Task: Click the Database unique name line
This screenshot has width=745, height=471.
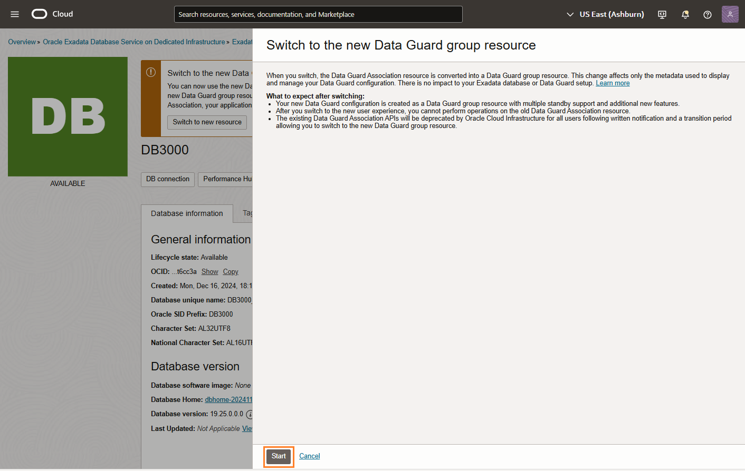Action: (202, 300)
